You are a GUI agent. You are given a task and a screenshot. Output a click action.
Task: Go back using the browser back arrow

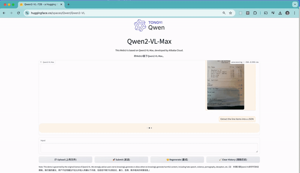pyautogui.click(x=4, y=13)
